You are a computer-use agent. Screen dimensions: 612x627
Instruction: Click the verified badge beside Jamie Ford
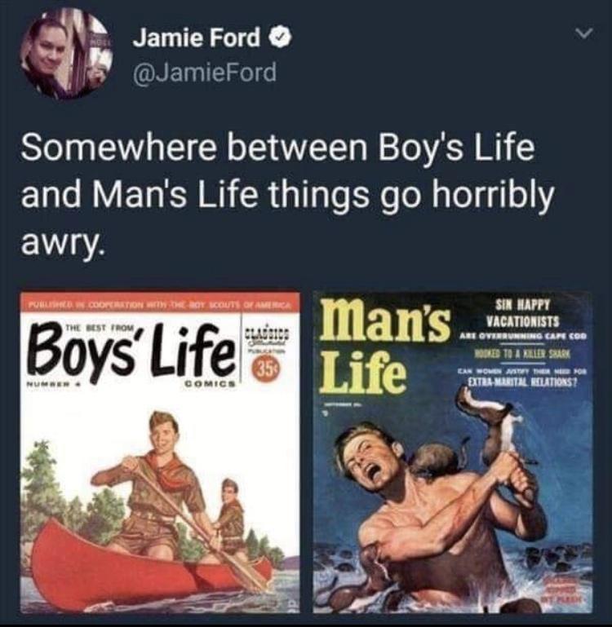click(x=281, y=39)
